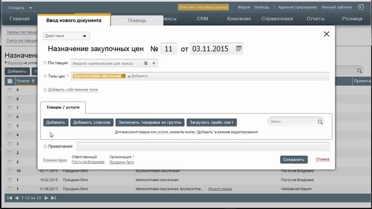This screenshot has width=372, height=209.
Task: Select Товары / услуги tab
Action: click(x=63, y=107)
